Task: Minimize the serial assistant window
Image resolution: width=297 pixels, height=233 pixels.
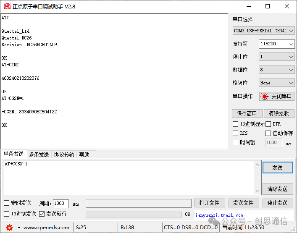Action: 249,6
